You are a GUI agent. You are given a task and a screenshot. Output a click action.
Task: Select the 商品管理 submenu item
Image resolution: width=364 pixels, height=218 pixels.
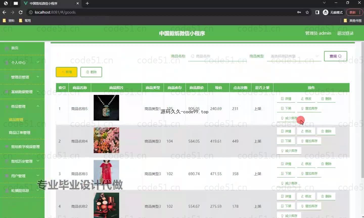pyautogui.click(x=16, y=120)
